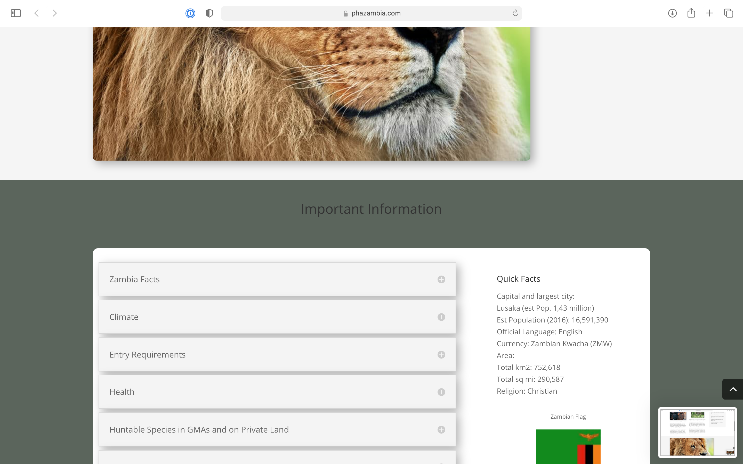Open the privacy report shield icon
The height and width of the screenshot is (464, 743).
(209, 13)
